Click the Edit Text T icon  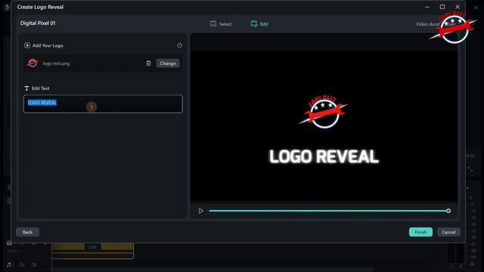click(x=26, y=88)
